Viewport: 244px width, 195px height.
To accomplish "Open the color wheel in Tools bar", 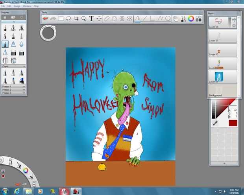I will click(x=191, y=18).
